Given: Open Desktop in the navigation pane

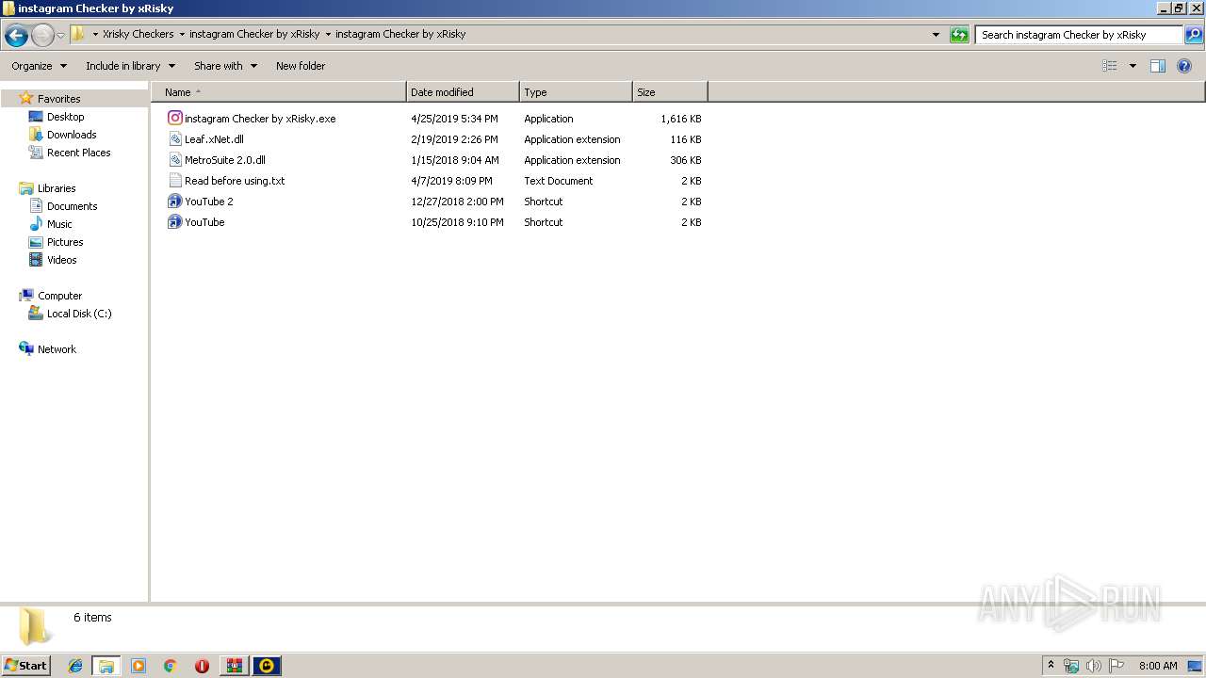Looking at the screenshot, I should [x=65, y=117].
